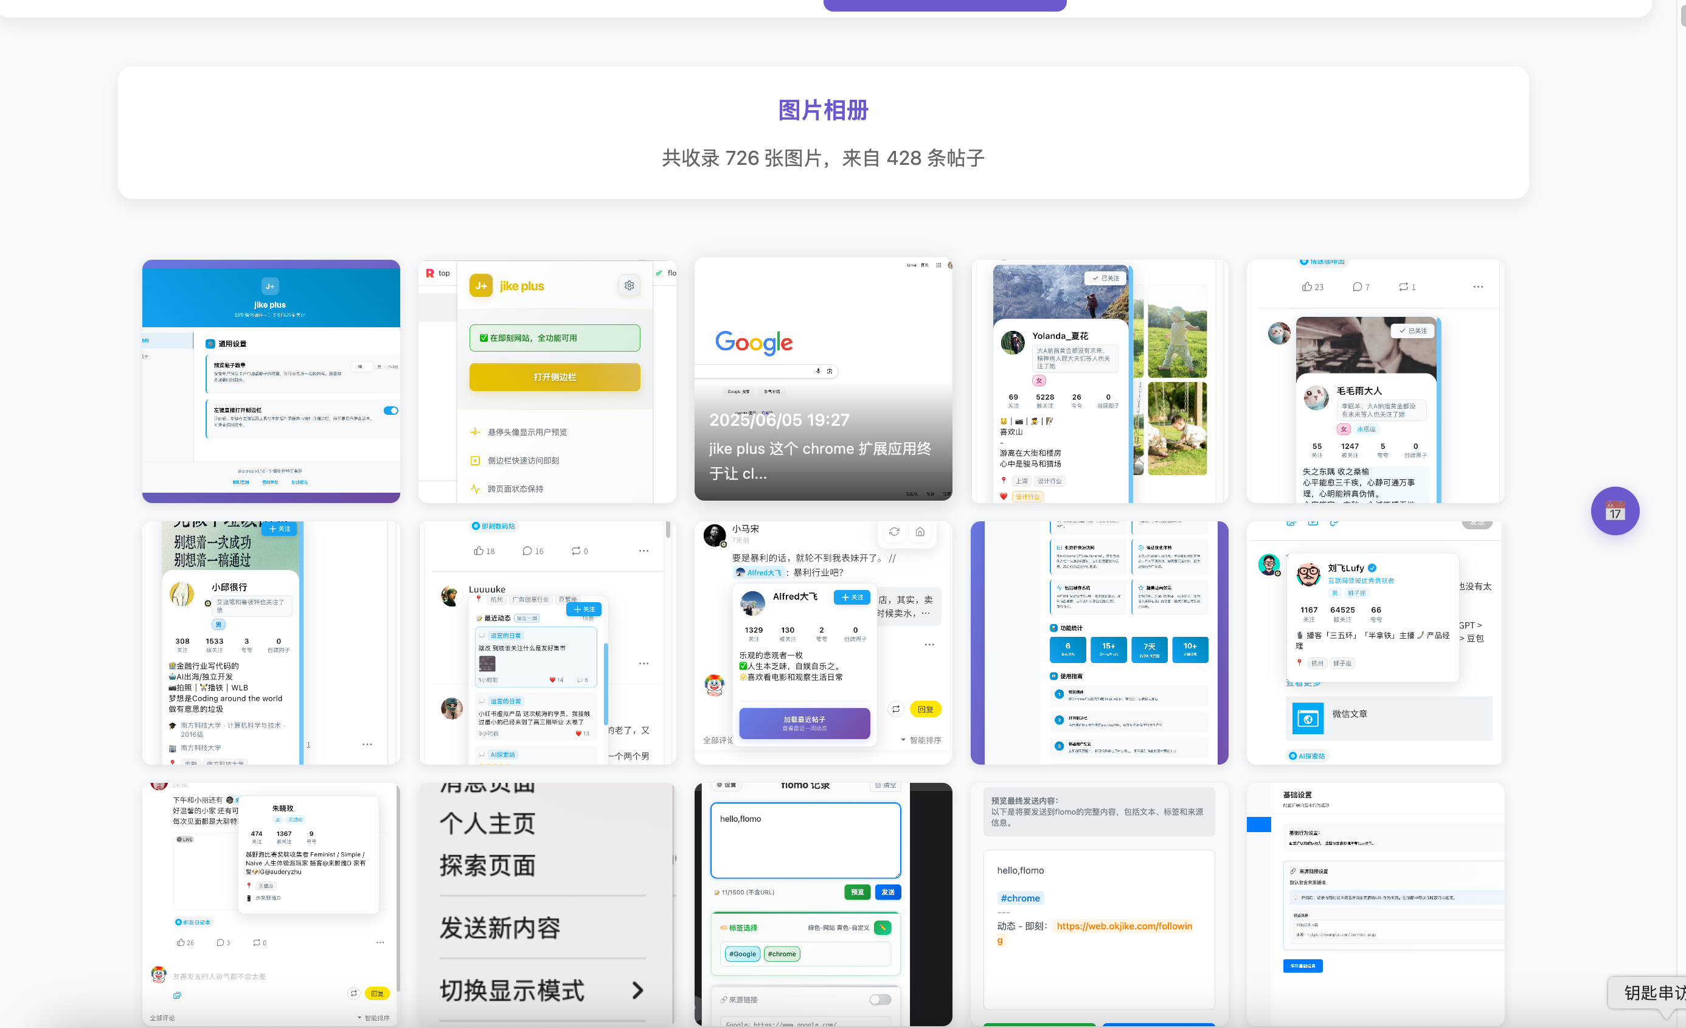Click the 加载最近帖子 button
This screenshot has height=1028, width=1686.
tap(804, 723)
